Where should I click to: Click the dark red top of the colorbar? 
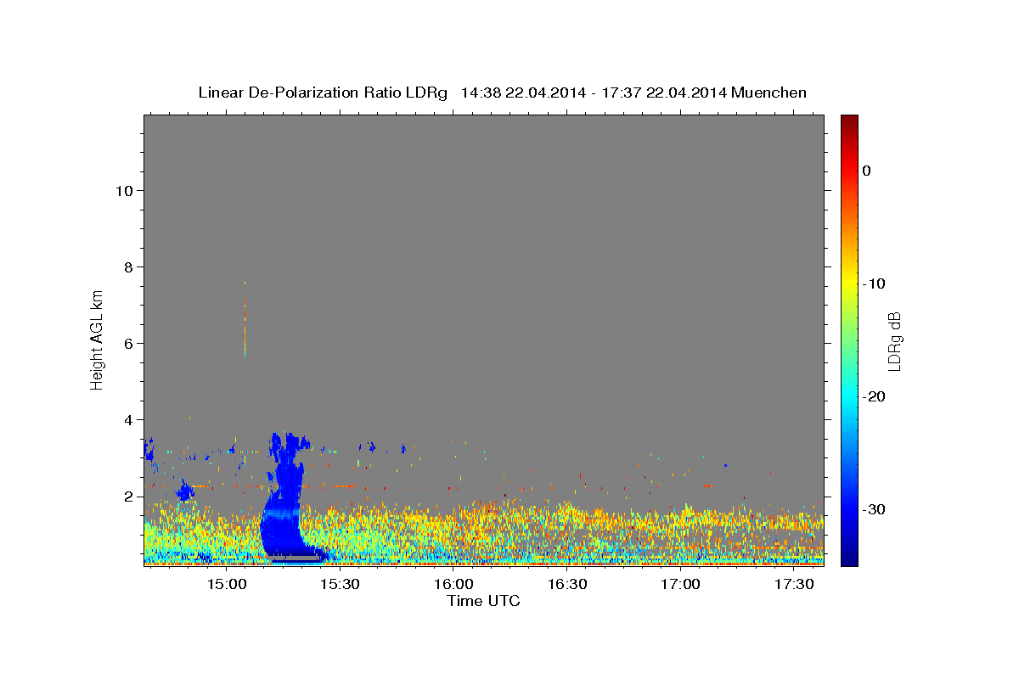(849, 121)
